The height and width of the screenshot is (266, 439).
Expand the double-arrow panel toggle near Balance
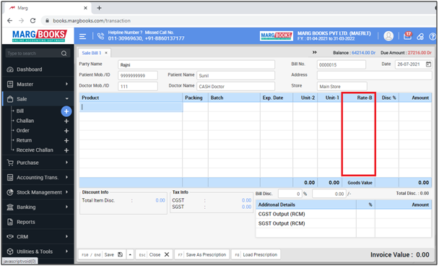point(315,52)
